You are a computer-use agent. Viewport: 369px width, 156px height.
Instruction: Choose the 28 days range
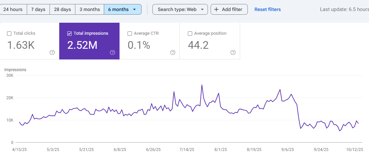[x=62, y=9]
